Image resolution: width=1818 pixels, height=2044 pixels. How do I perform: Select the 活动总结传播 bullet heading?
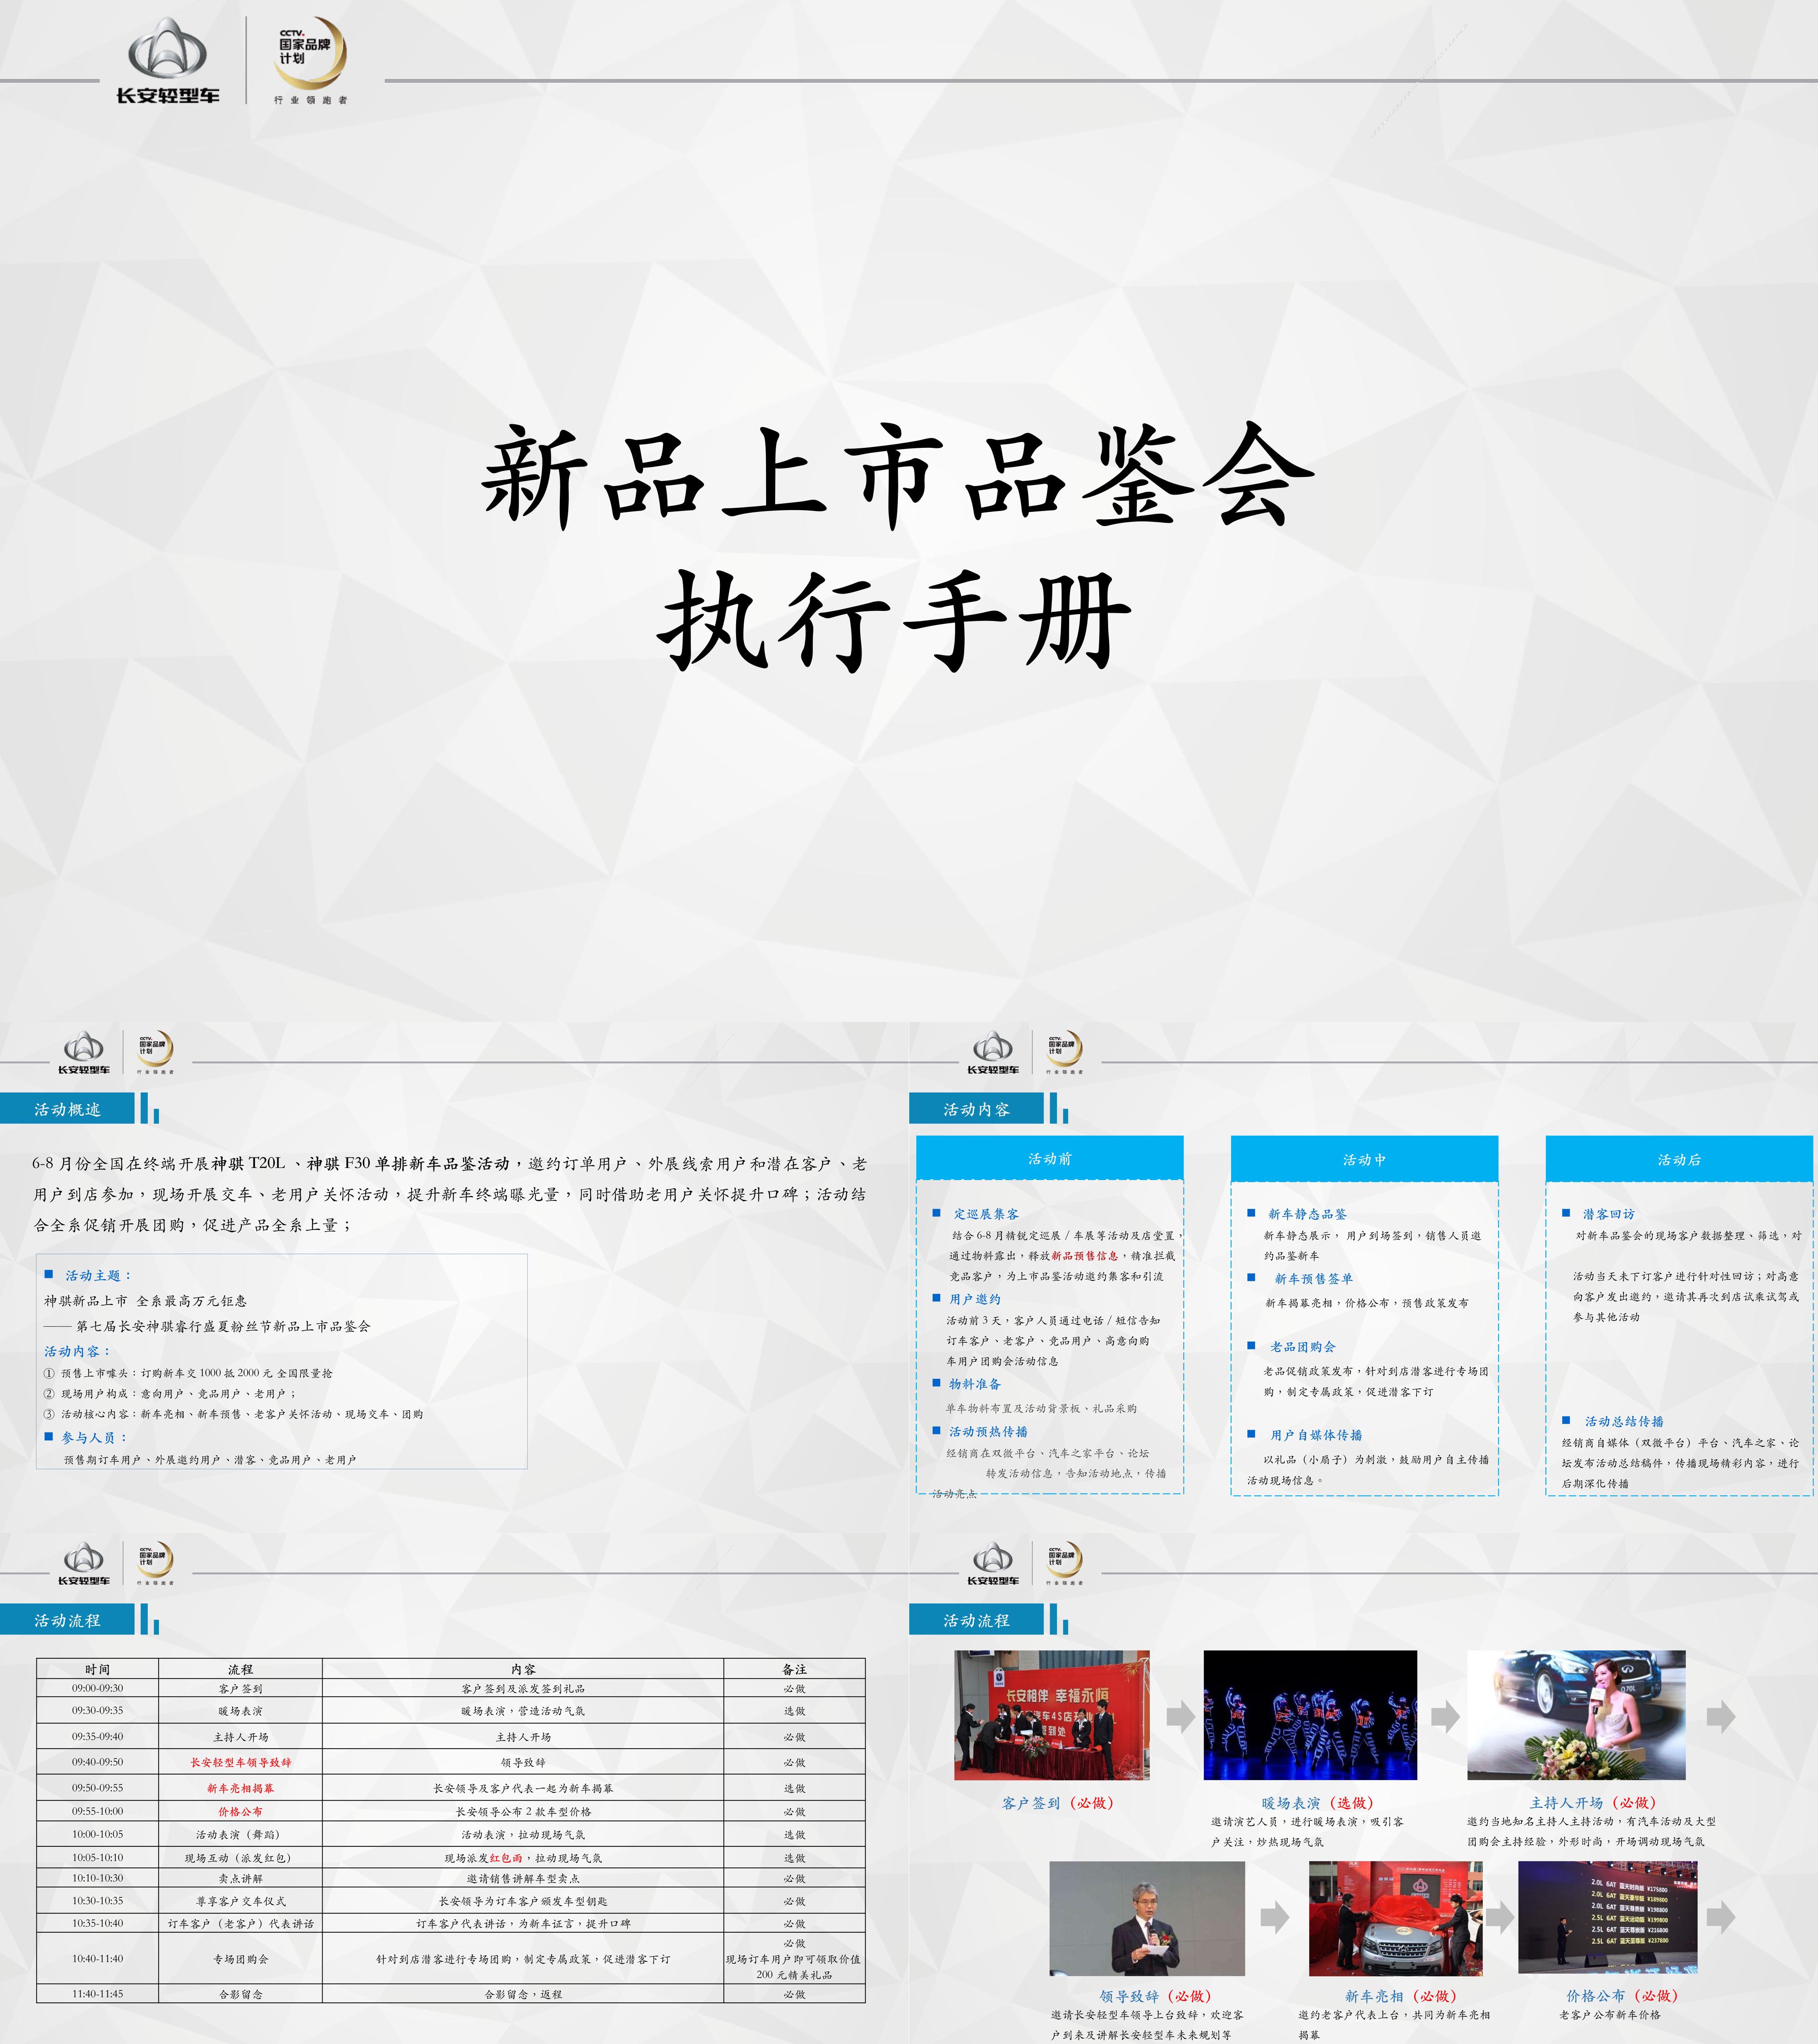tap(1624, 1421)
